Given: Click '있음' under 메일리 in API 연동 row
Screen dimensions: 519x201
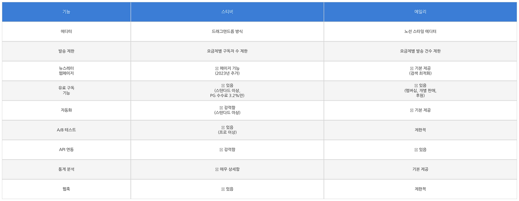Looking at the screenshot, I should pos(420,150).
